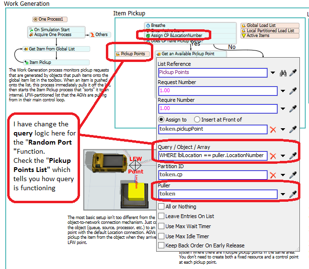Click the eyedropper beside the Partition ID field
309x269 pixels.
(293, 175)
